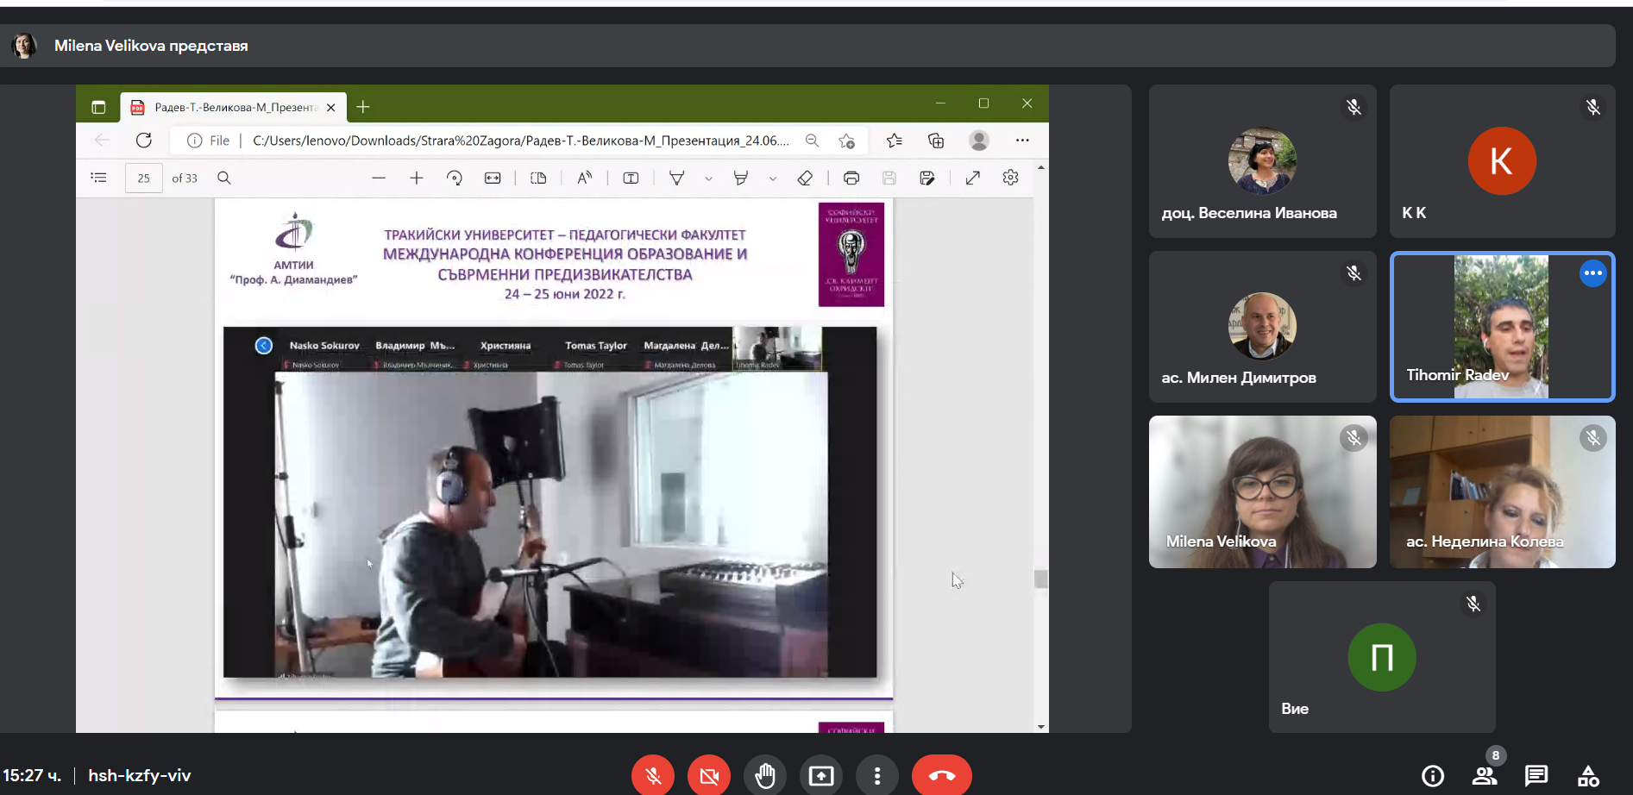Click доц. Веселина Иванова's avatar
1633x795 pixels.
pos(1262,161)
